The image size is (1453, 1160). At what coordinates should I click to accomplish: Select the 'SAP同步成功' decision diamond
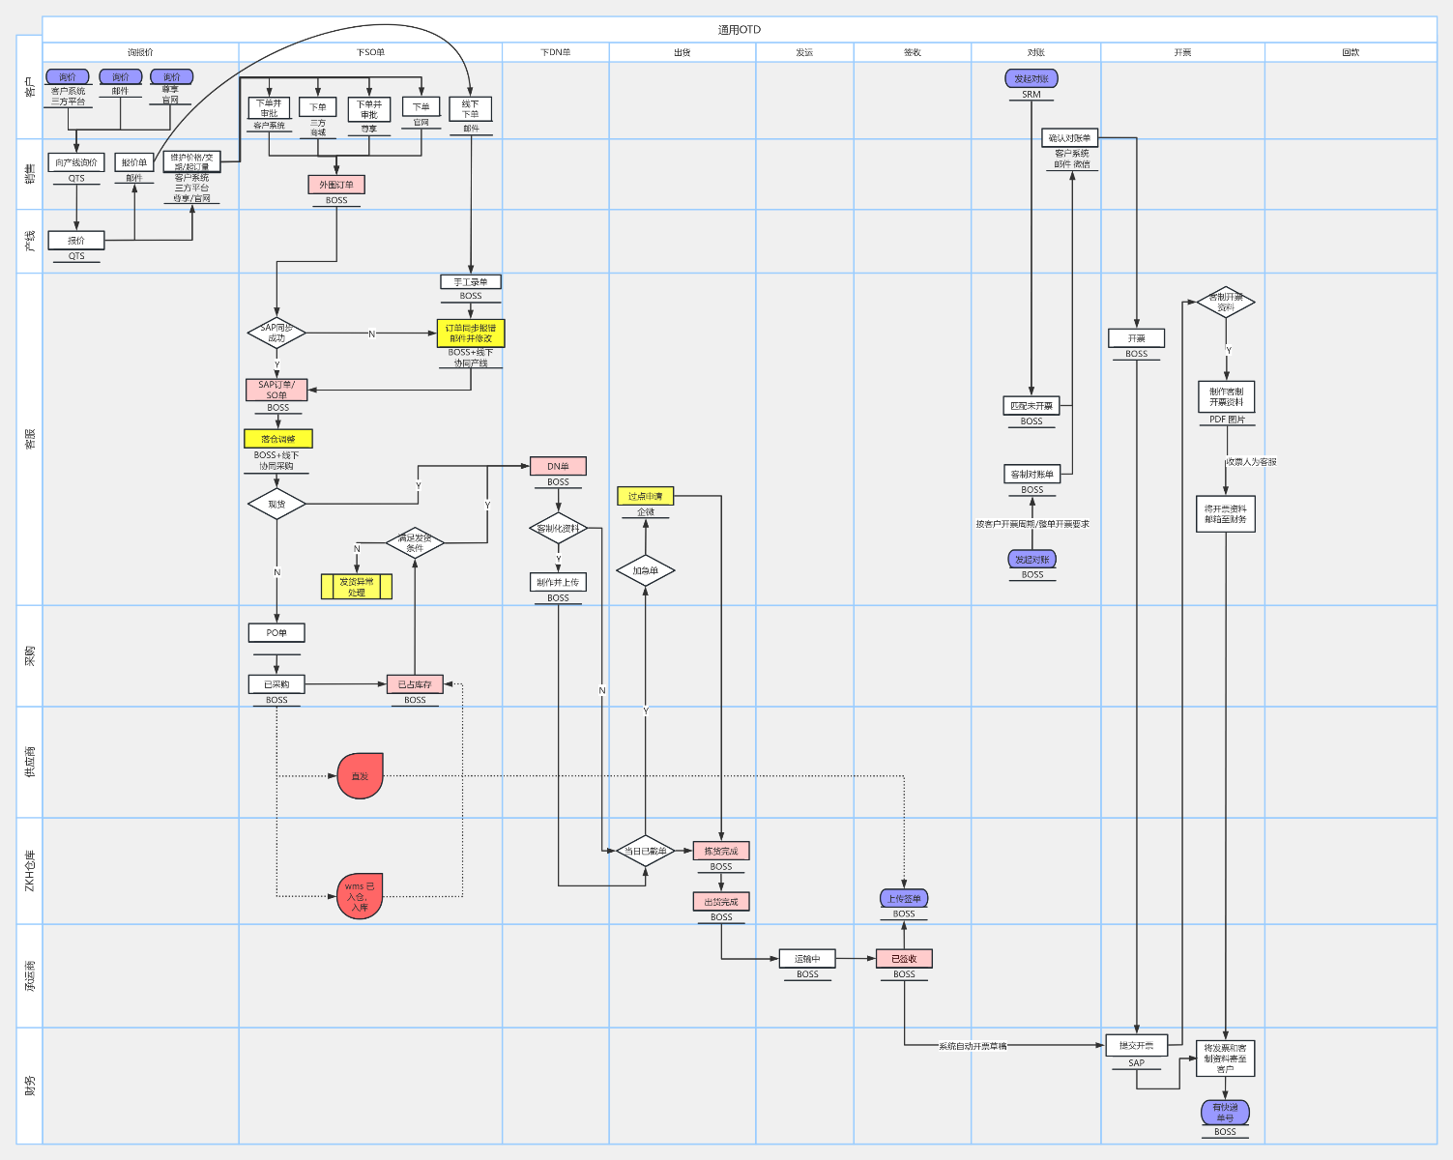pos(276,333)
